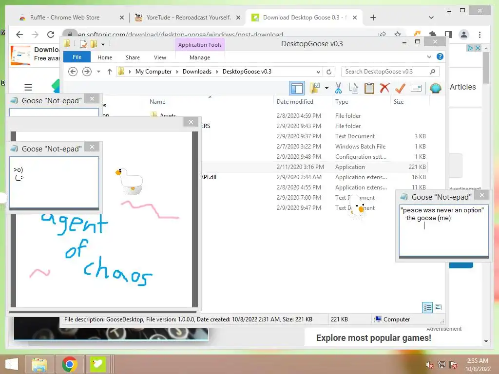Viewport: 499px width, 374px height.
Task: Open File Explorer from taskbar
Action: coord(39,364)
